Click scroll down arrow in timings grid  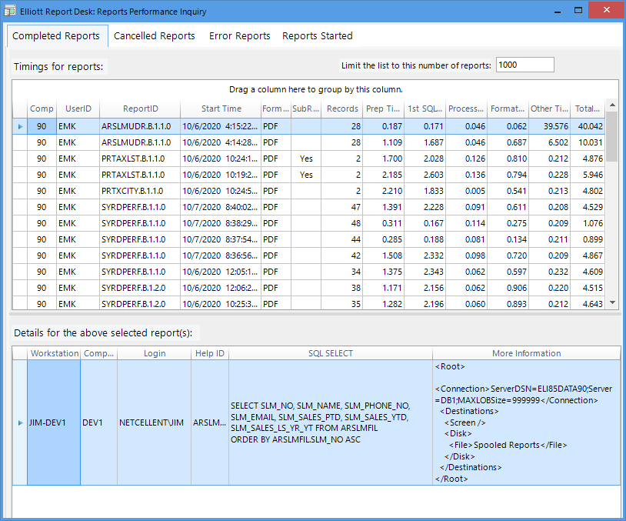coord(612,303)
